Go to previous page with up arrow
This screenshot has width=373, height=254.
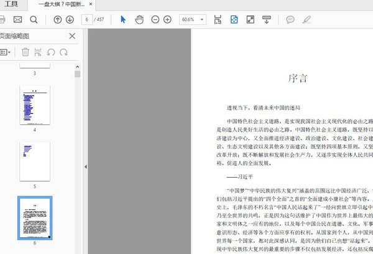pyautogui.click(x=58, y=20)
